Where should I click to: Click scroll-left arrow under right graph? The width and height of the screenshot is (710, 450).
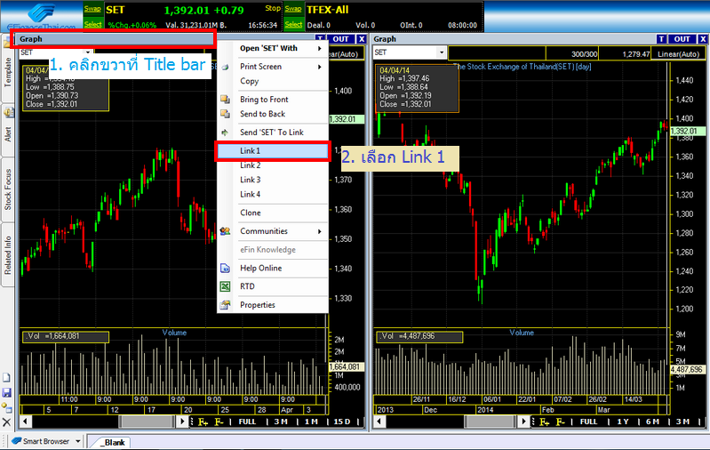coord(379,422)
